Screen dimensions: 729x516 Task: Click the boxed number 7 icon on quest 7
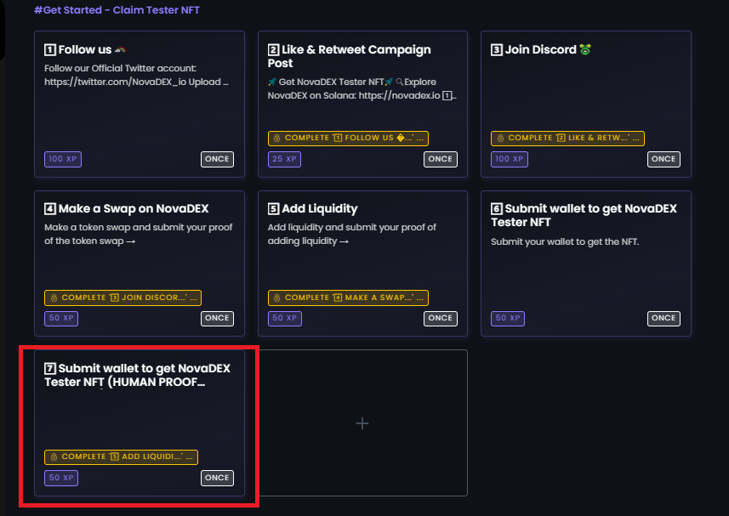49,369
